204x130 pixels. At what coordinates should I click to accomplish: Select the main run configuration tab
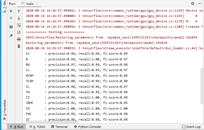(29, 3)
